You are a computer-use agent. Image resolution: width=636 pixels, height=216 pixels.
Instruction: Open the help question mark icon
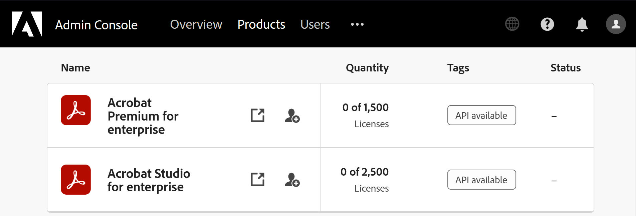pos(547,24)
